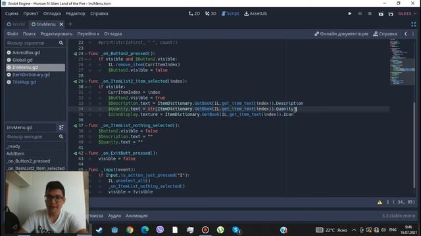
Task: Click the script editor Справка button
Action: (385, 33)
